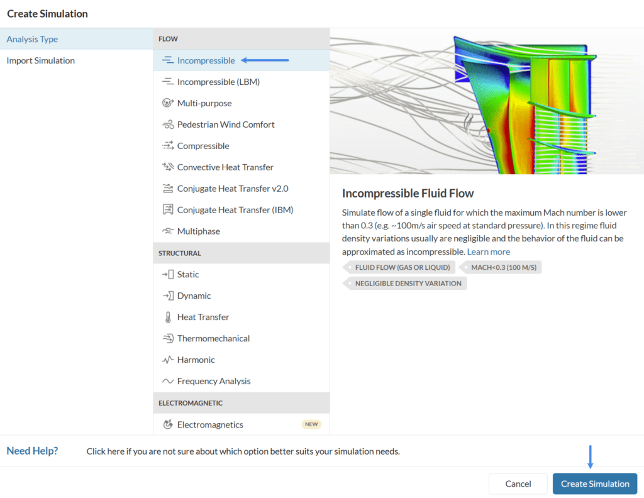Select the Heat Transfer thermometer icon

click(x=167, y=316)
